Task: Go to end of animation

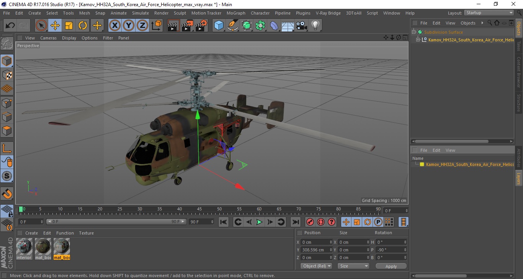Action: pyautogui.click(x=295, y=222)
